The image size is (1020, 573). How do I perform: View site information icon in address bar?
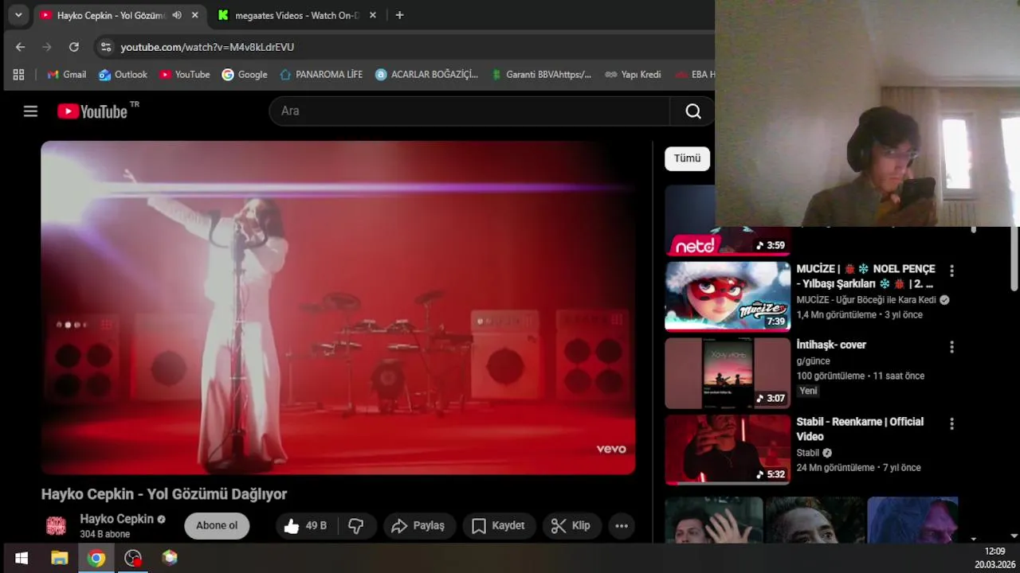[x=106, y=47]
